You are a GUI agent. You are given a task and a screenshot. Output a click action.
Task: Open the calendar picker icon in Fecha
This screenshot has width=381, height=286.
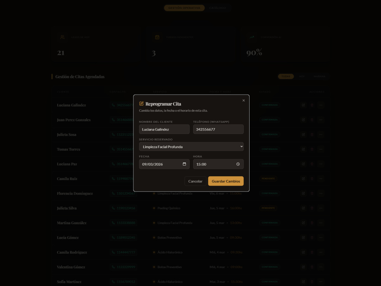coord(184,164)
